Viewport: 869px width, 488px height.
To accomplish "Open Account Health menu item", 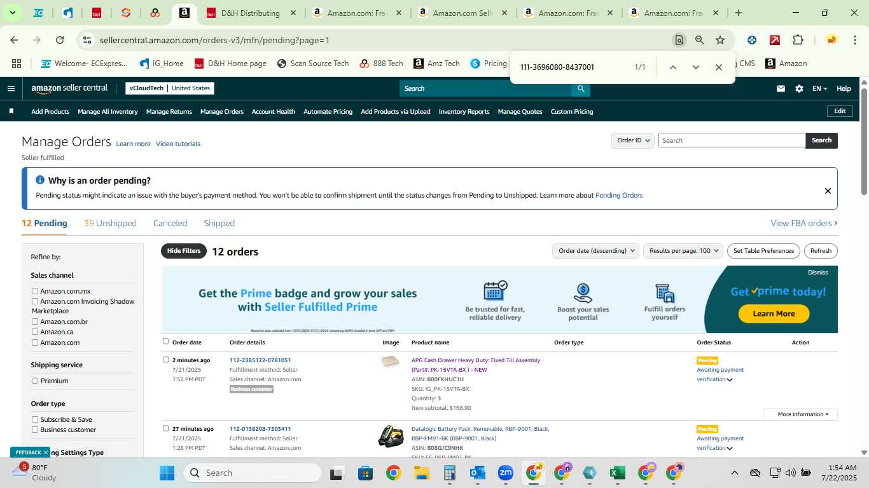I will tap(273, 111).
